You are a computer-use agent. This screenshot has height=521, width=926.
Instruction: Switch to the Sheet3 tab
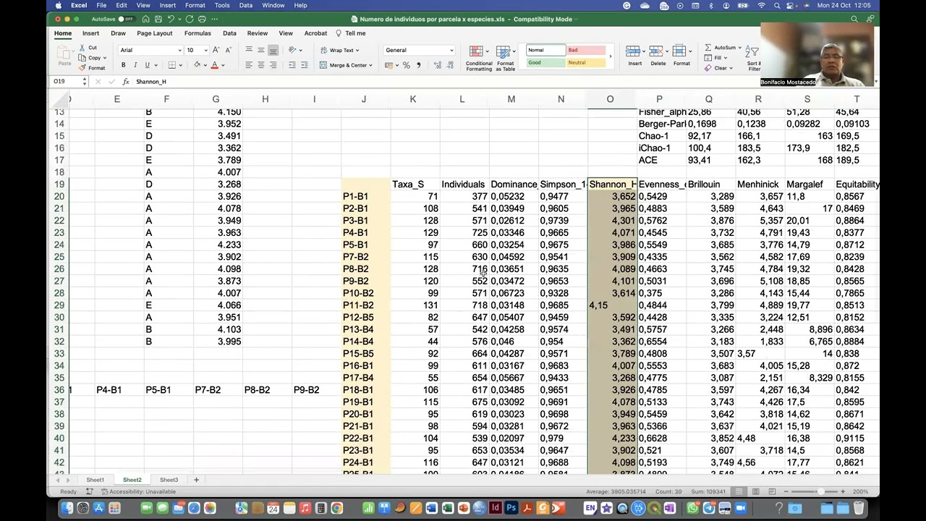click(169, 480)
